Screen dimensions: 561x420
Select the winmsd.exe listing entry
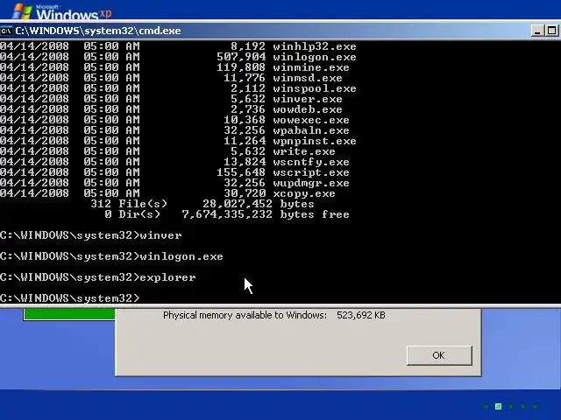coord(171,78)
